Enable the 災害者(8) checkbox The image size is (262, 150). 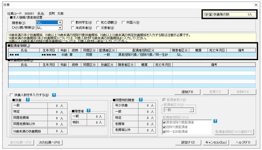98,28
